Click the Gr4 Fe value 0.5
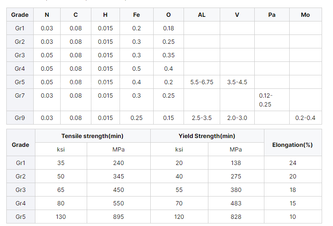 [136, 69]
